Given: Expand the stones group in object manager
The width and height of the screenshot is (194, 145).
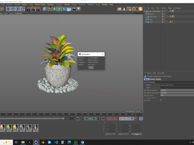Looking at the screenshot, I should pos(146,14).
